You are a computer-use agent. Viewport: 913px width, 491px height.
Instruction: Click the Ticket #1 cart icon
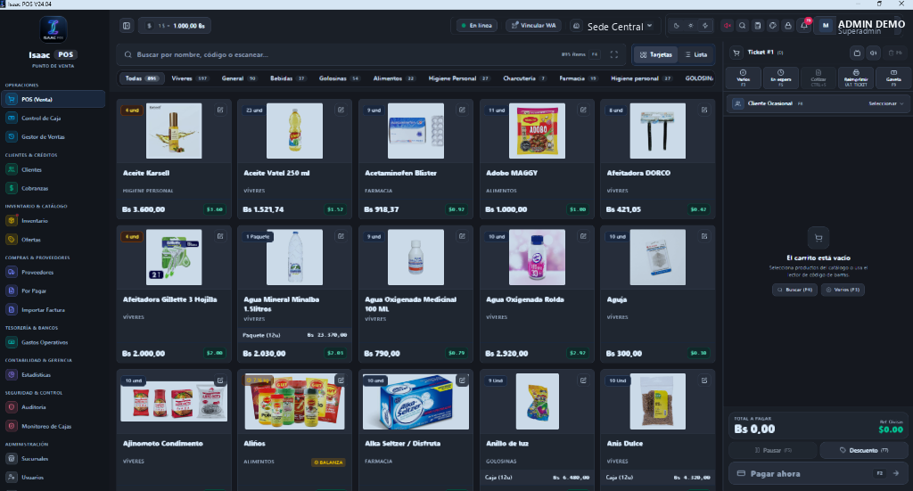point(736,53)
